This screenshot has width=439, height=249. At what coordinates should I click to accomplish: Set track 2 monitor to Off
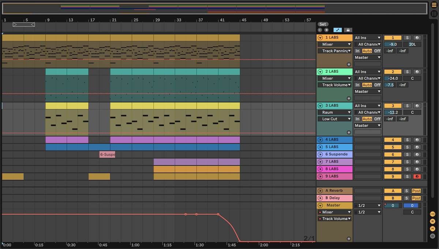(377, 85)
